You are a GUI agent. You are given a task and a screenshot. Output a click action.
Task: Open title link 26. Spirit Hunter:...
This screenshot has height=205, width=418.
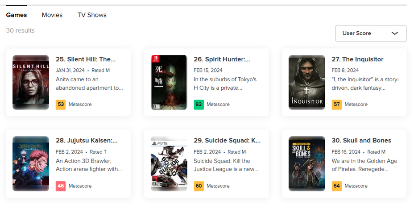pos(222,59)
